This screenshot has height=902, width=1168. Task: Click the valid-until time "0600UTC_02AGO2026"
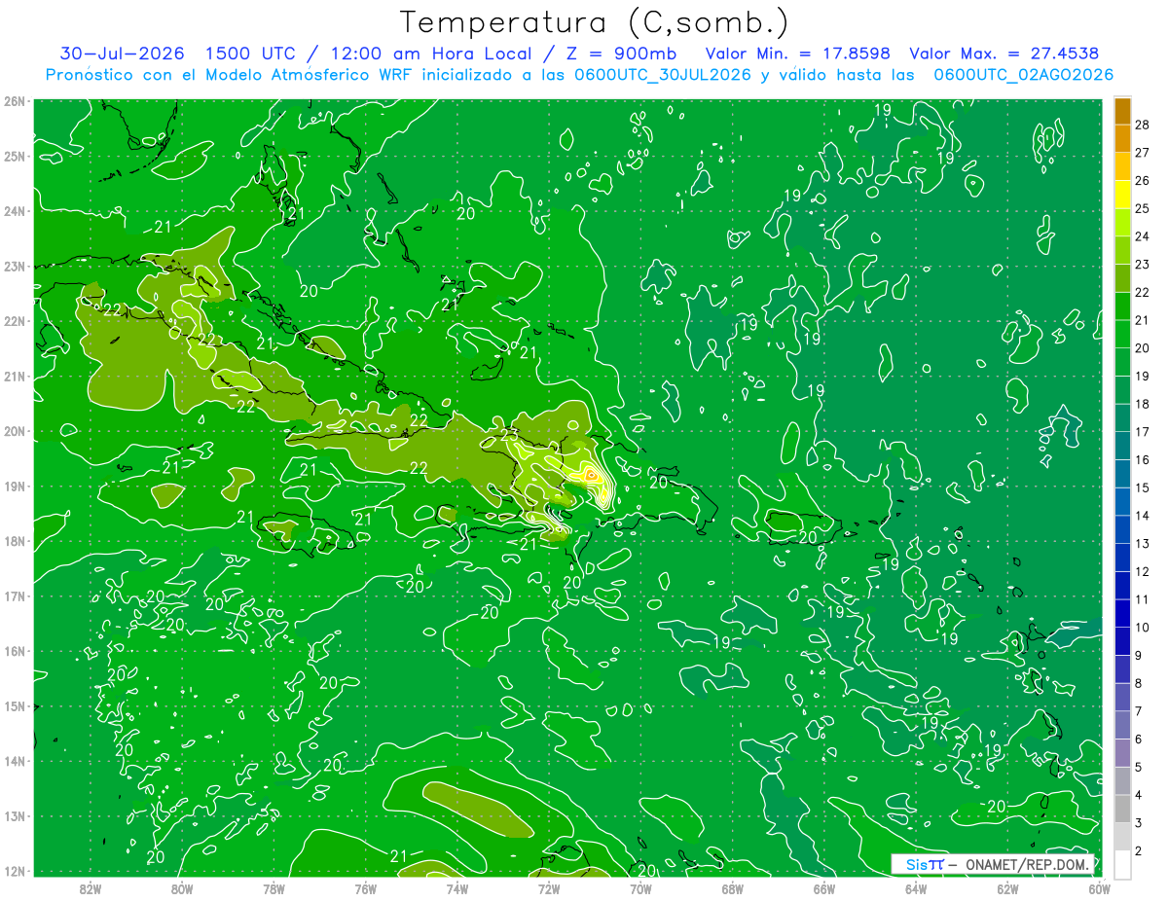pos(1023,74)
